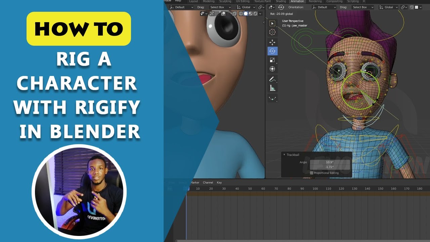Open link icon dropdown in left header
The width and height of the screenshot is (430, 242).
tap(261, 7)
